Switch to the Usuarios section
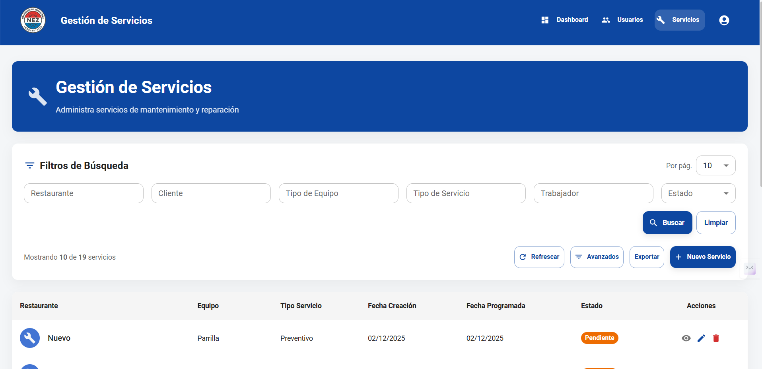The width and height of the screenshot is (762, 369). tap(630, 19)
